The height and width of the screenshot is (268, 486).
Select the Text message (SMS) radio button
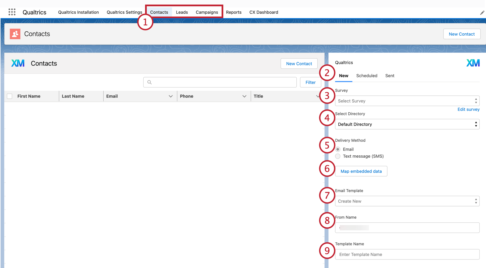pyautogui.click(x=338, y=156)
